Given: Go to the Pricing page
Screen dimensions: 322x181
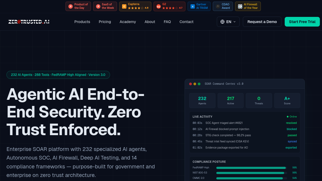Looking at the screenshot, I should (x=105, y=22).
